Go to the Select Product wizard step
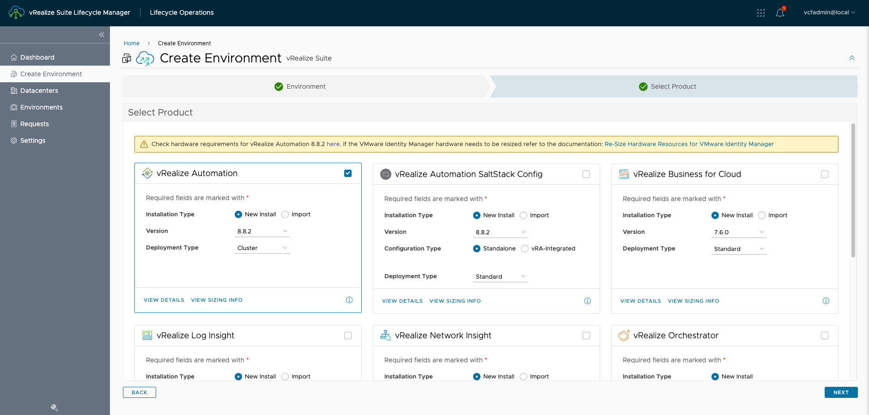Screen dimensions: 869x415 673,86
